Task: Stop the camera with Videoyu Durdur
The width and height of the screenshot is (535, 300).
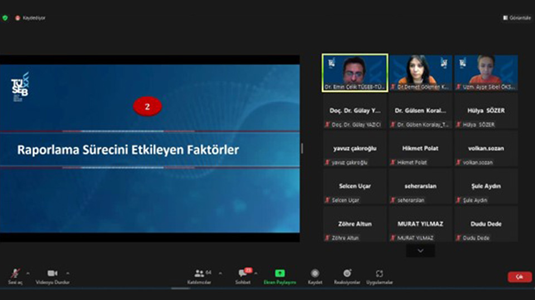Action: coord(52,274)
